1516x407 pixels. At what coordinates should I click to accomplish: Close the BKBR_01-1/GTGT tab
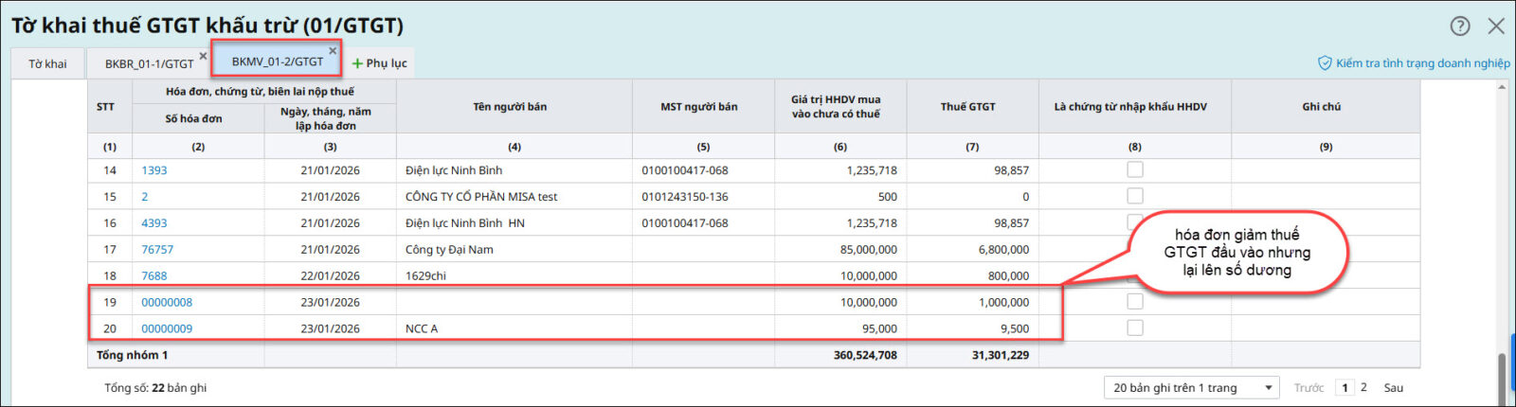[203, 56]
